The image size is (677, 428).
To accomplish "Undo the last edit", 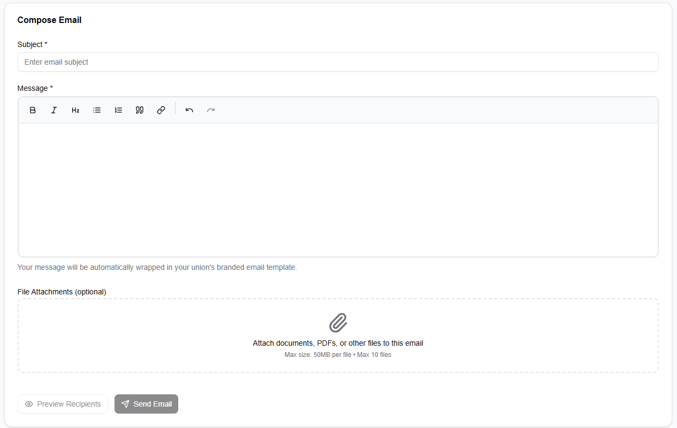I will pyautogui.click(x=189, y=110).
